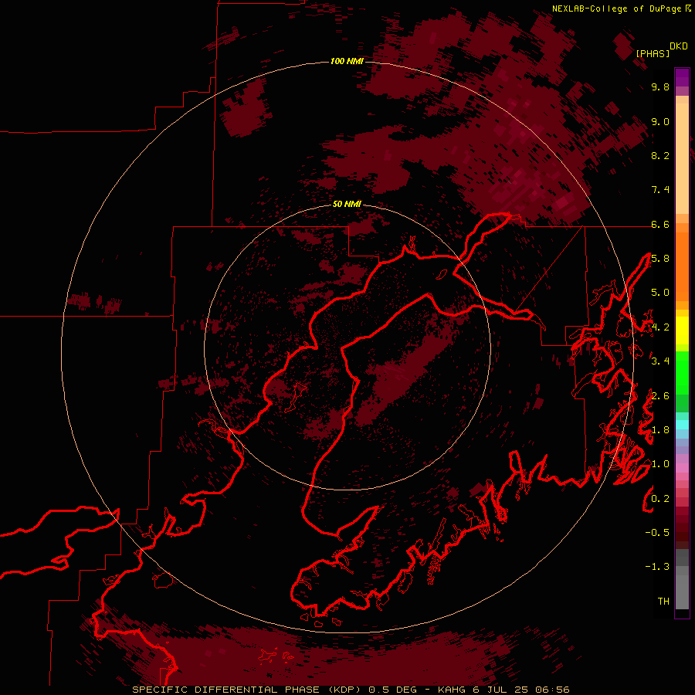Screen dimensions: 695x695
Task: Click the SPECIFIC DIFFERENTIAL PHASE (KDP) title
Action: [248, 690]
